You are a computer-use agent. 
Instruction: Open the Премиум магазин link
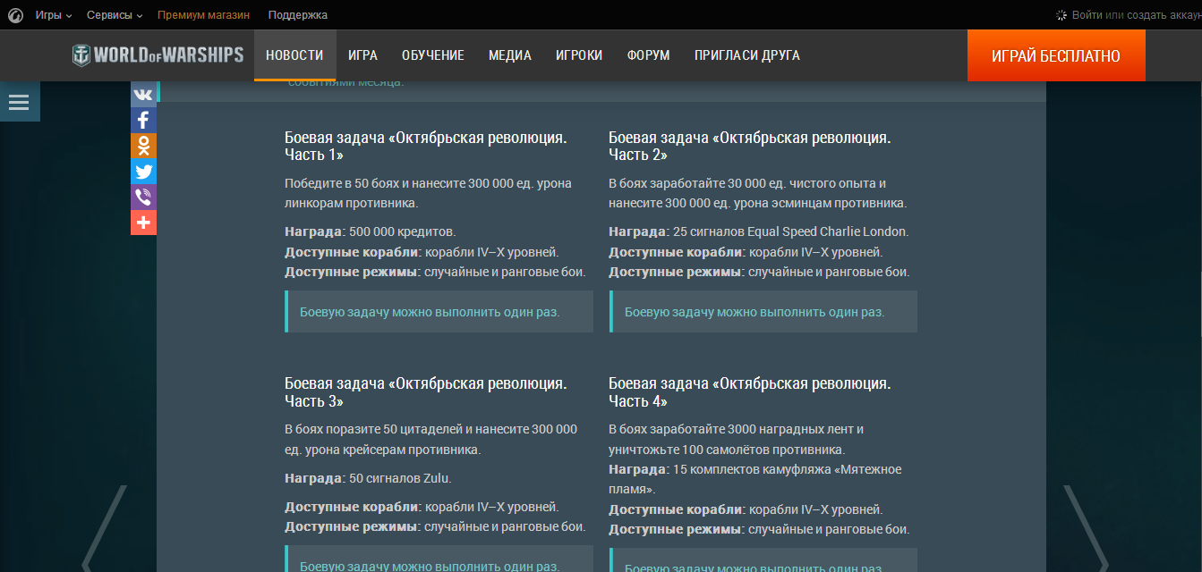tap(203, 15)
